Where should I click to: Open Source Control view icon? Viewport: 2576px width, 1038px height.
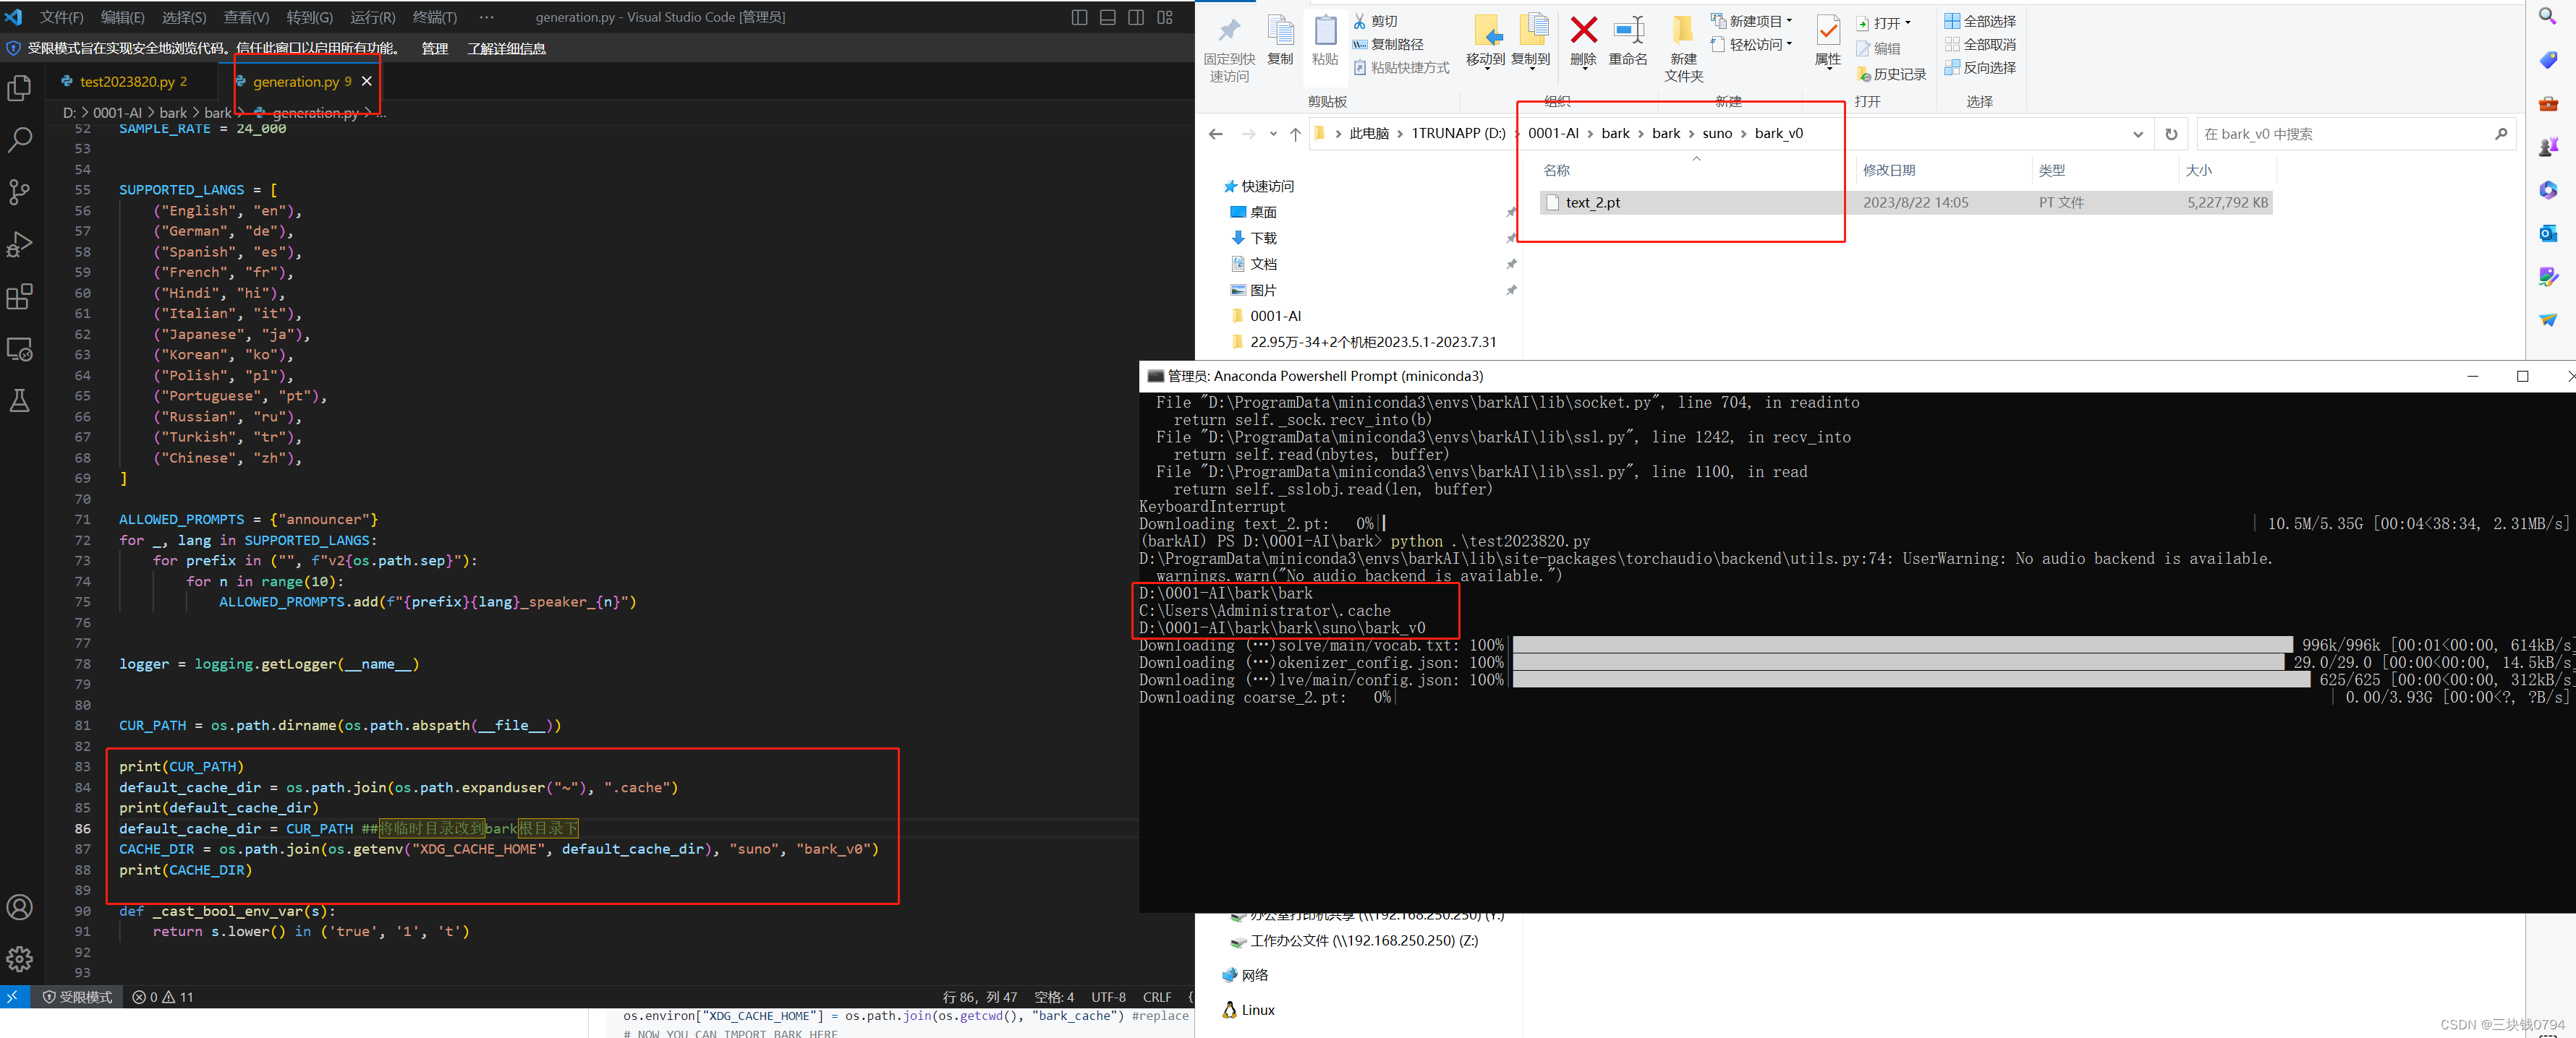pyautogui.click(x=20, y=192)
